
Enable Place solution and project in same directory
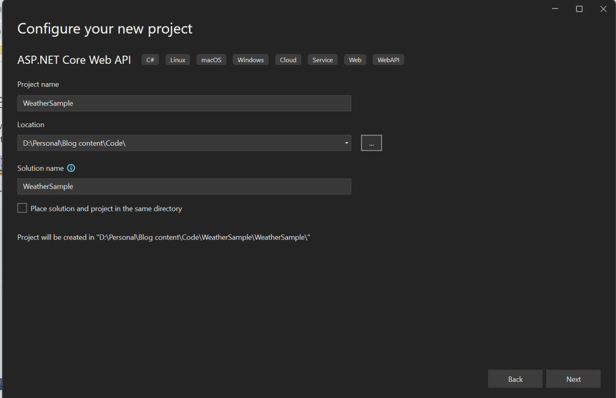coord(22,208)
